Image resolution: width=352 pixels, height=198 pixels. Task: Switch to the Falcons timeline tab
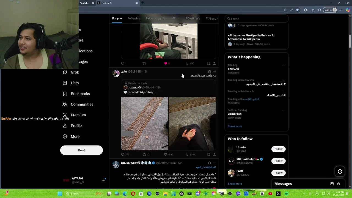coord(156,18)
